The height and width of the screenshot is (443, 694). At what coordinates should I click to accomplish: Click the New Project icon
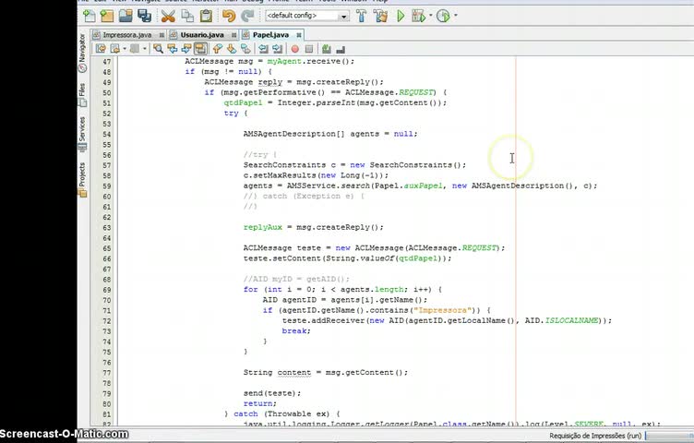(107, 16)
